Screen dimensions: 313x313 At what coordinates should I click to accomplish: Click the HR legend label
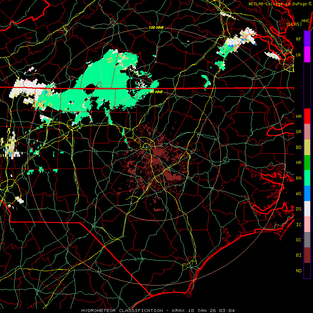[x=298, y=163]
